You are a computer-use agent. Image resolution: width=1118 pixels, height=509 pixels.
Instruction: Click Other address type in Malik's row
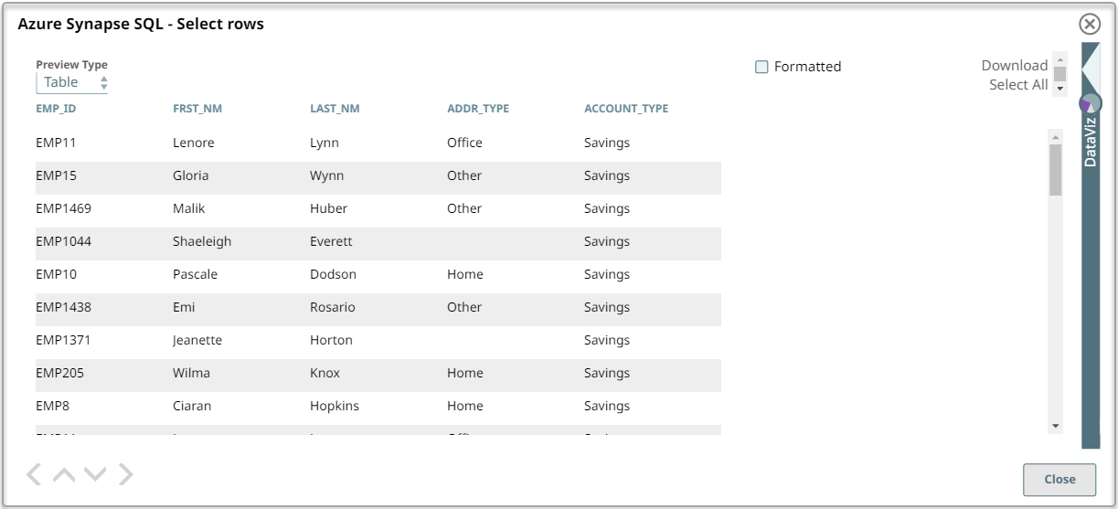point(464,208)
